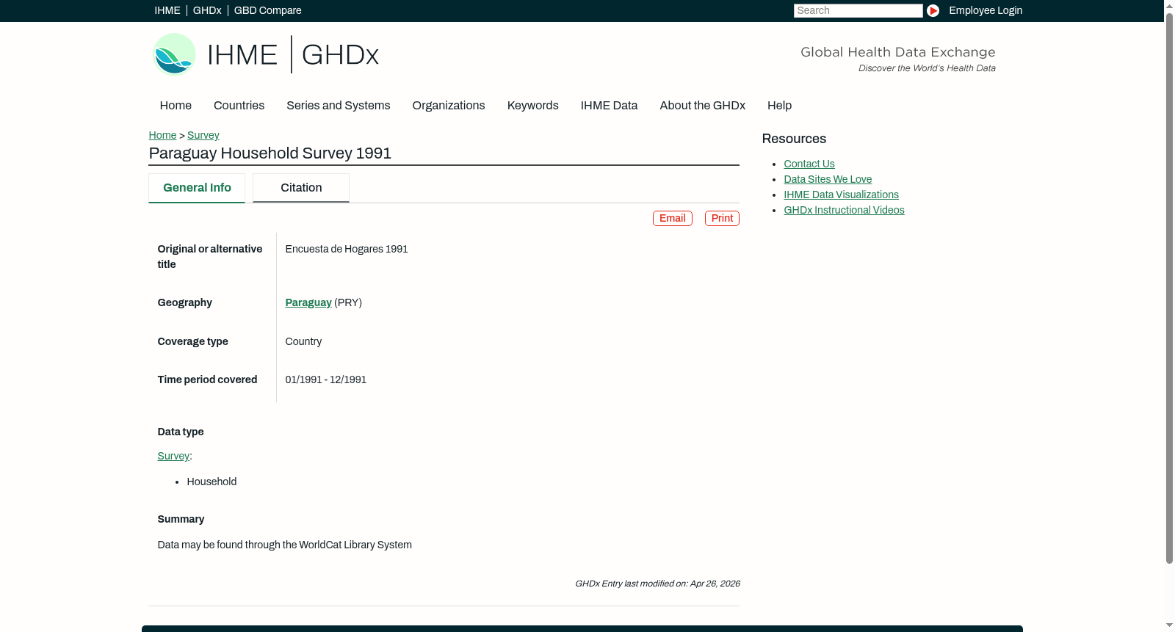
Task: Click the red search submit arrow icon
Action: (933, 10)
